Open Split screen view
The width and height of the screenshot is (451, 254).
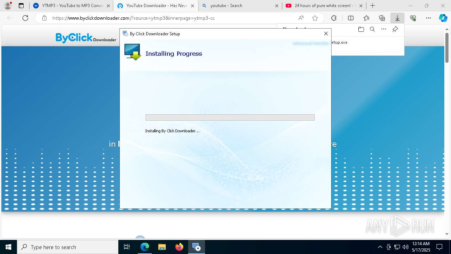pos(351,18)
